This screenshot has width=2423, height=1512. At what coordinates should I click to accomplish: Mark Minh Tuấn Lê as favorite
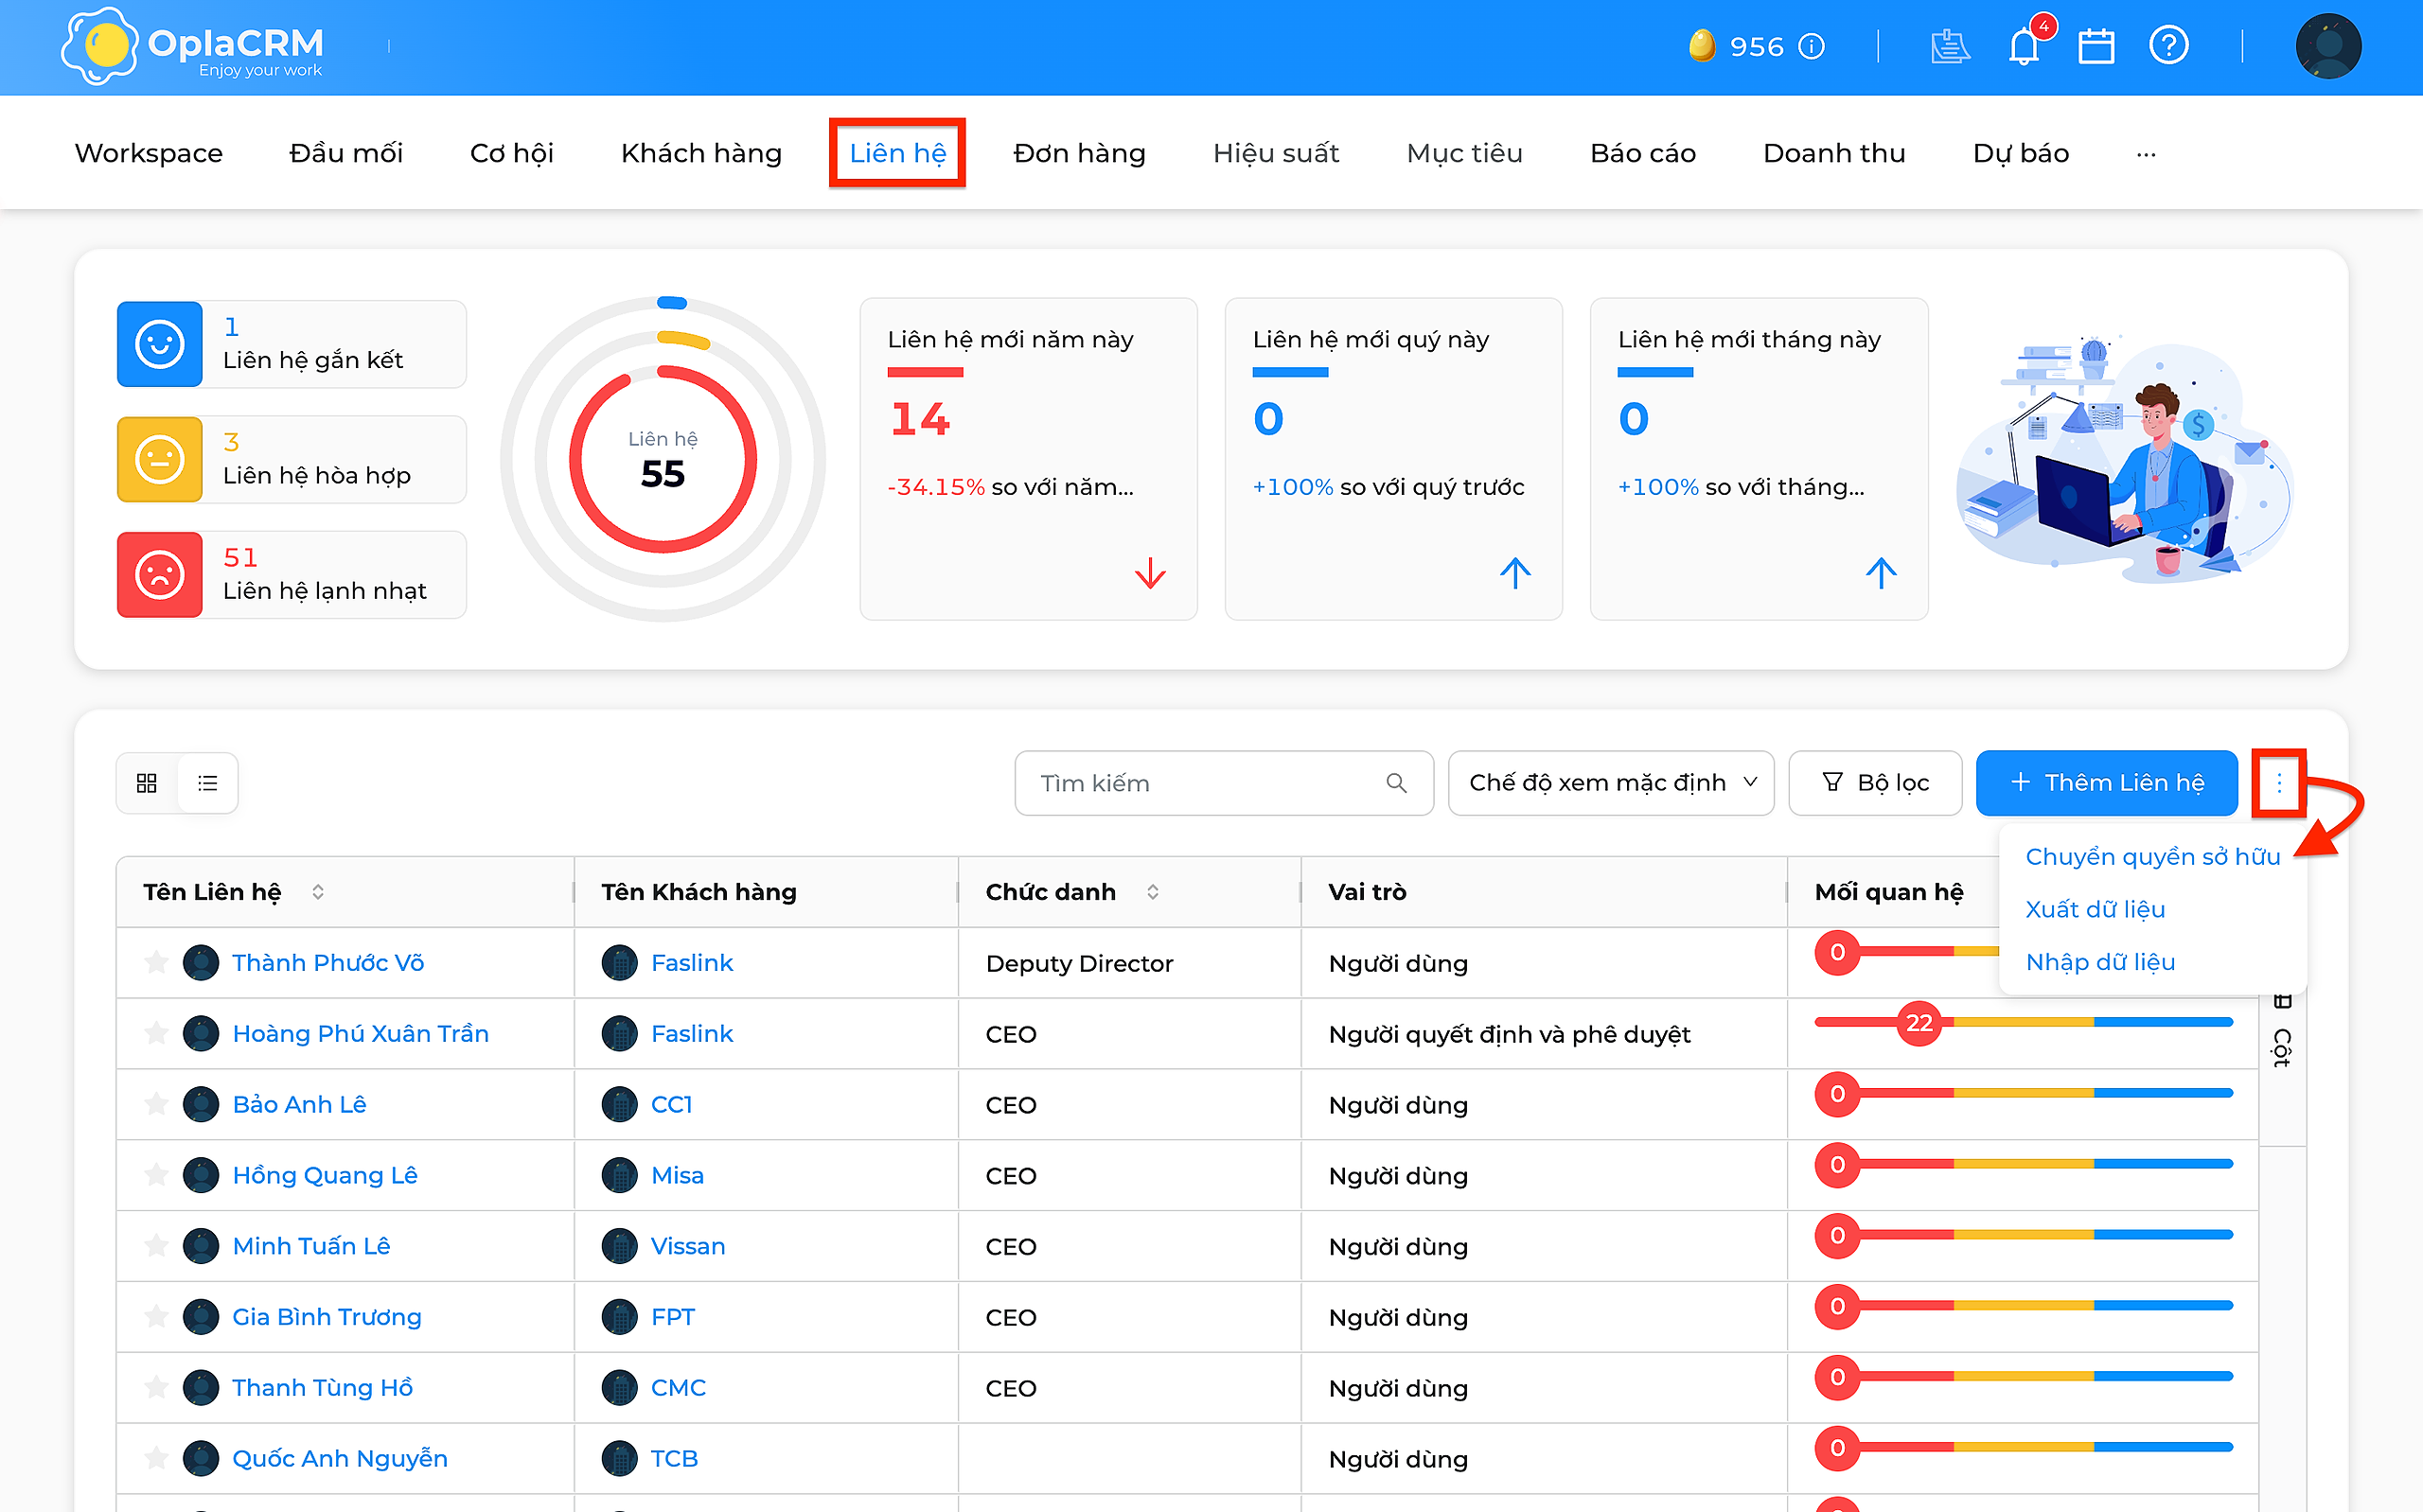pos(155,1246)
